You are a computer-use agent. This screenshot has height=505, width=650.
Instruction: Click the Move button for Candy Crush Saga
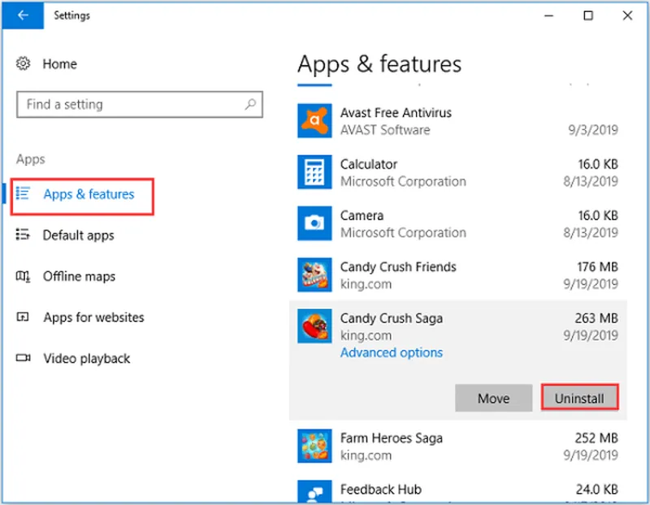493,398
